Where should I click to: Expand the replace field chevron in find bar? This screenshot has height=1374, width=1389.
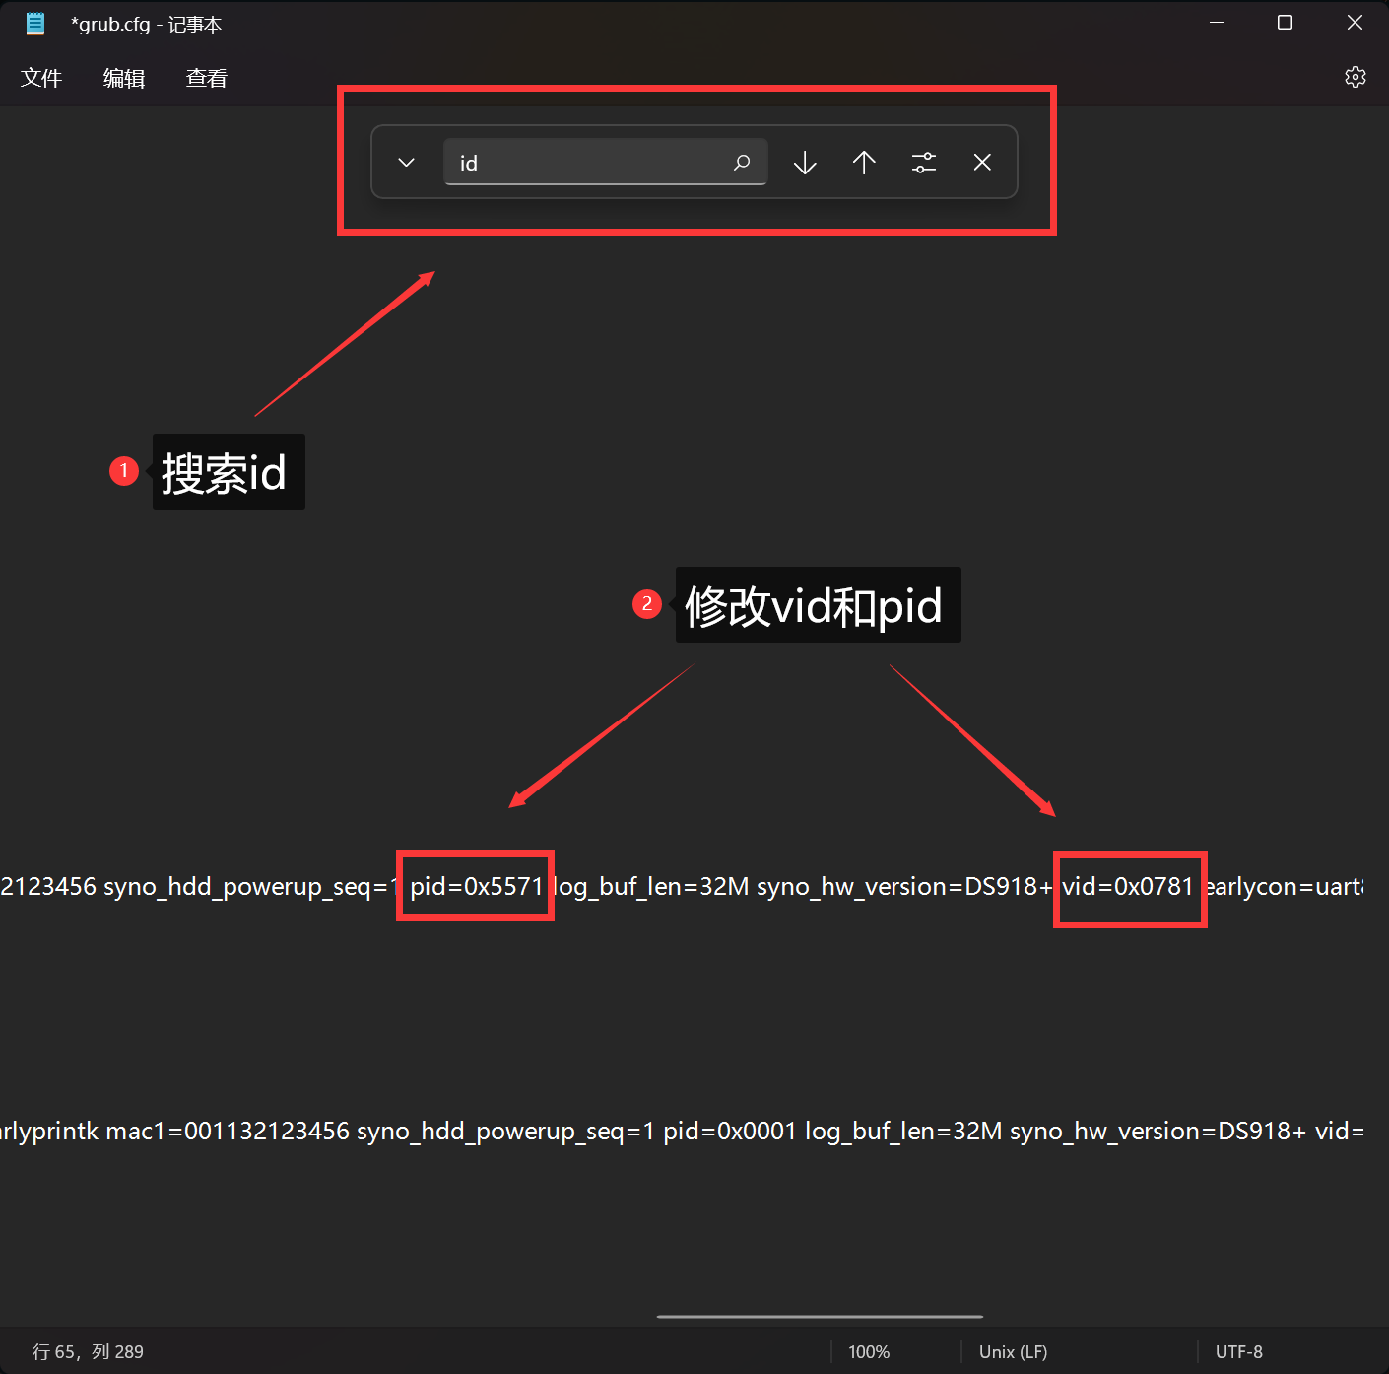point(406,163)
